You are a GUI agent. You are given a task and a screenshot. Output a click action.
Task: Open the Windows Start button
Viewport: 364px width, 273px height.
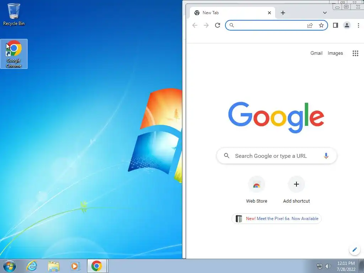10,266
